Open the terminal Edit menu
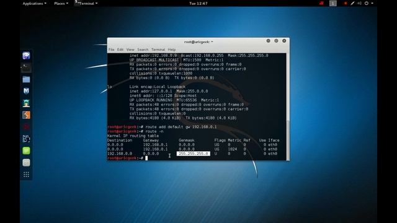Screen dimensions: 397x223 click(x=120, y=50)
